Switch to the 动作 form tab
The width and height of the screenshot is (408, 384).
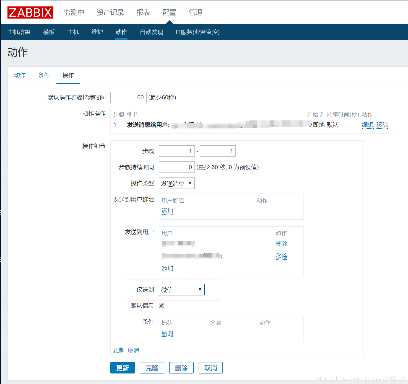click(x=20, y=75)
